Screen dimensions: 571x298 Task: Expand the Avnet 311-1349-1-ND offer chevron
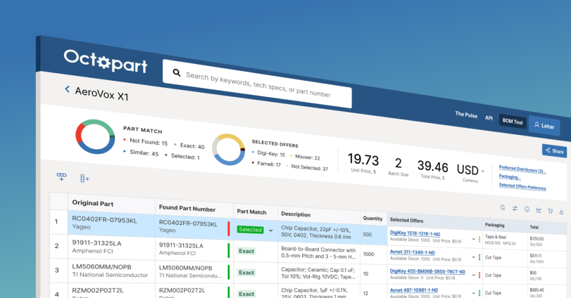[474, 257]
